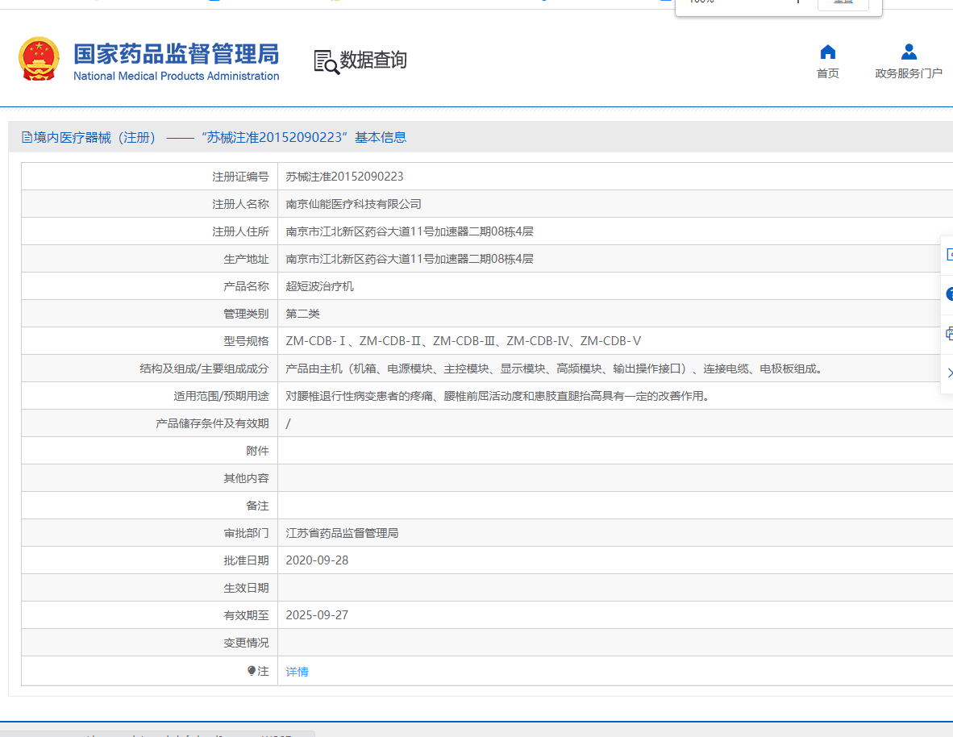Viewport: 953px width, 737px height.
Task: Click the 审批部门 row label
Action: pyautogui.click(x=246, y=533)
